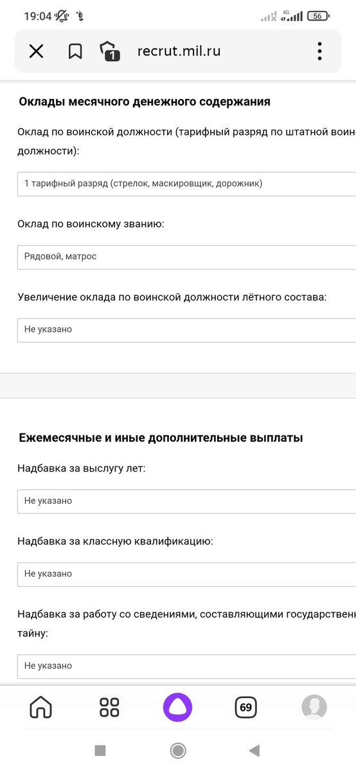
Task: Launch the purple Alice assistant
Action: tap(177, 708)
